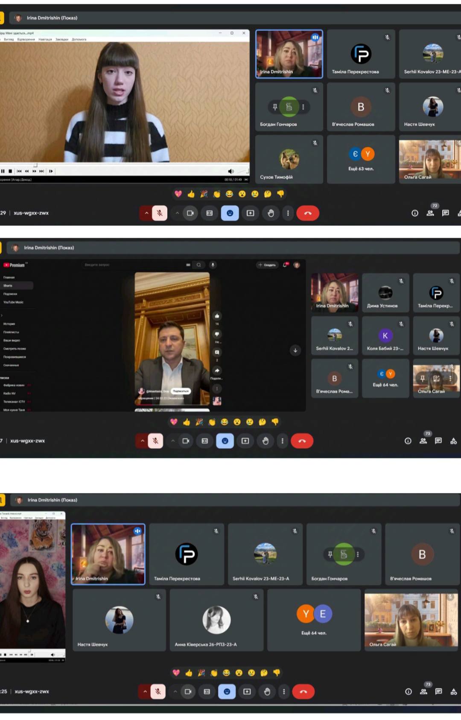Raise hand in the top meeting toolbar
The image size is (461, 720).
271,213
